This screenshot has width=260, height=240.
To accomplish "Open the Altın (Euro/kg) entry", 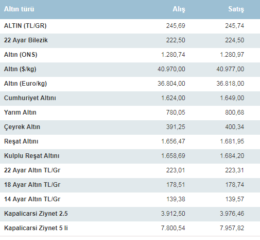I will pyautogui.click(x=25, y=84).
